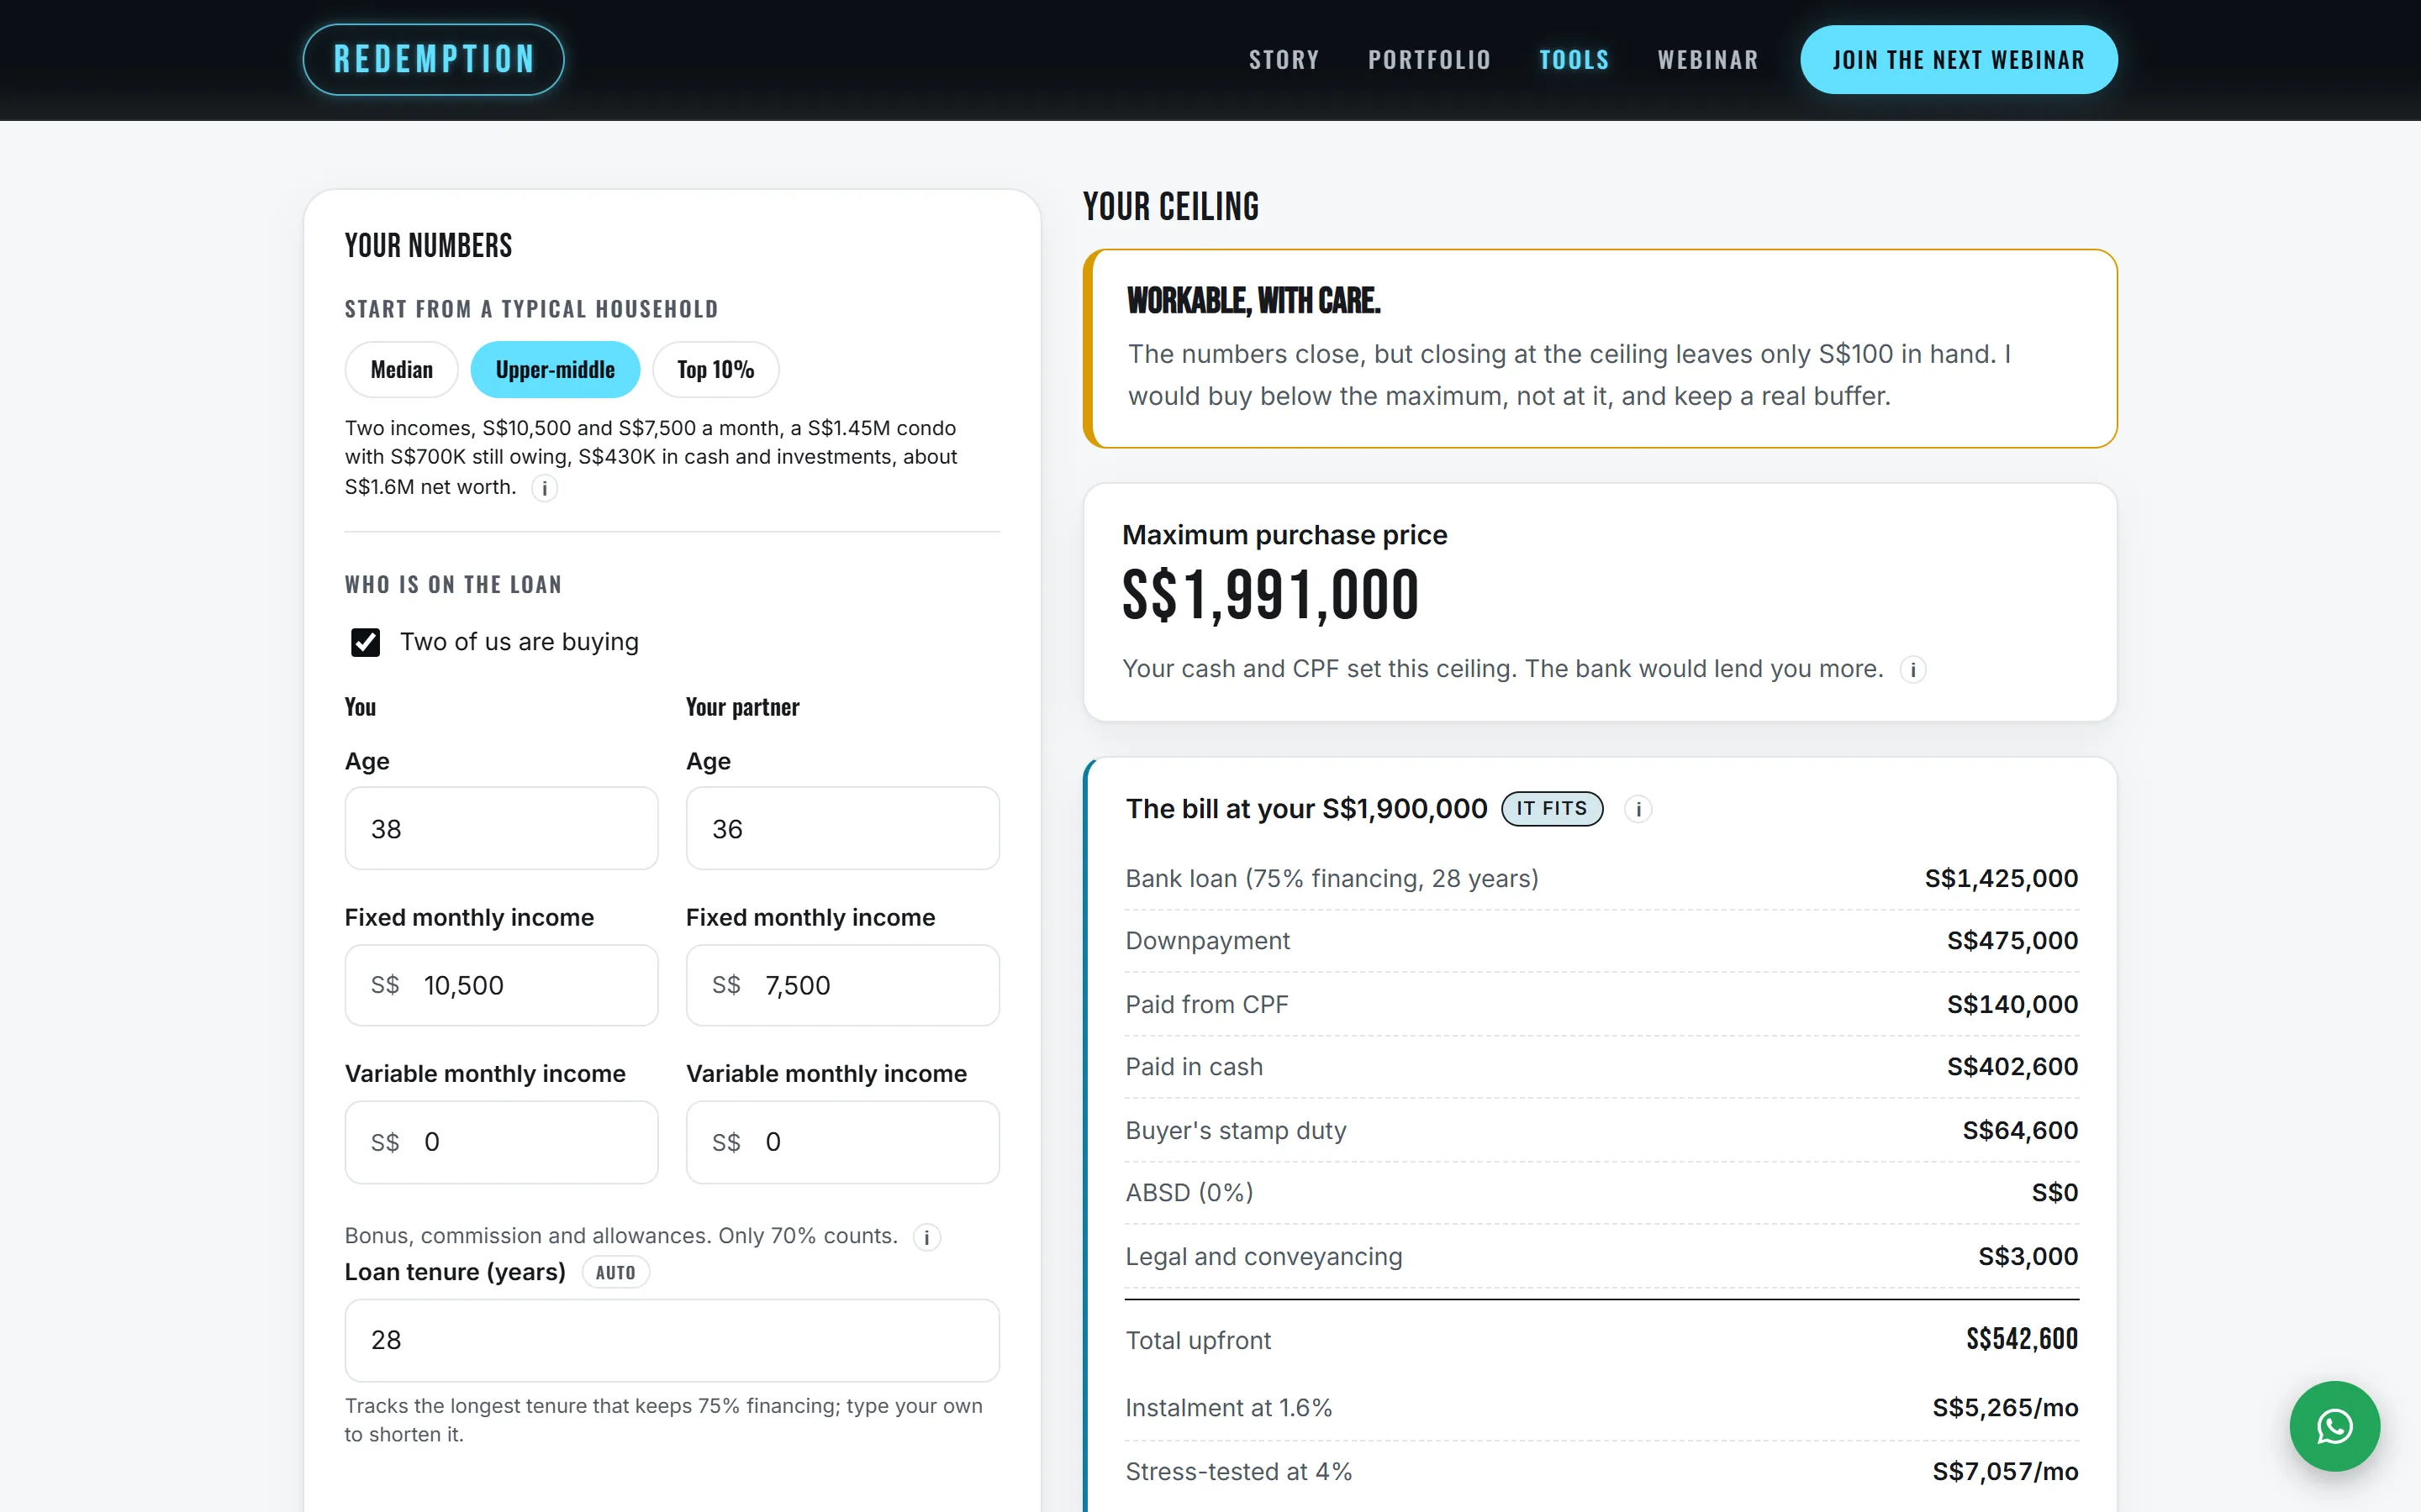Go to the Redemption logo home link
Image resolution: width=2421 pixels, height=1512 pixels.
tap(433, 60)
